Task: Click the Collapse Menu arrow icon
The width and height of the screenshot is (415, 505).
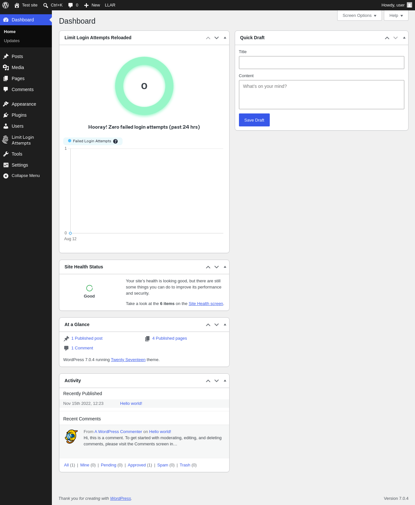Action: tap(6, 176)
